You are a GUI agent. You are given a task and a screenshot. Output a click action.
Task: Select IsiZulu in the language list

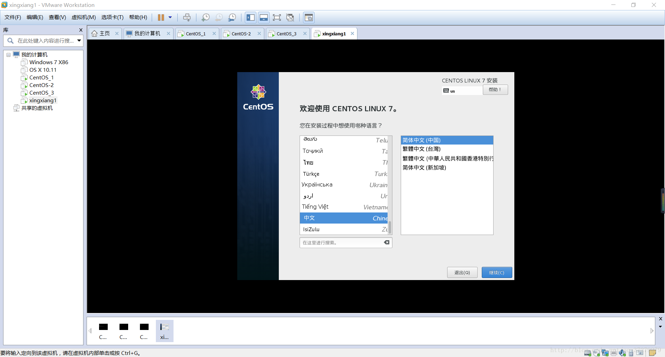344,229
